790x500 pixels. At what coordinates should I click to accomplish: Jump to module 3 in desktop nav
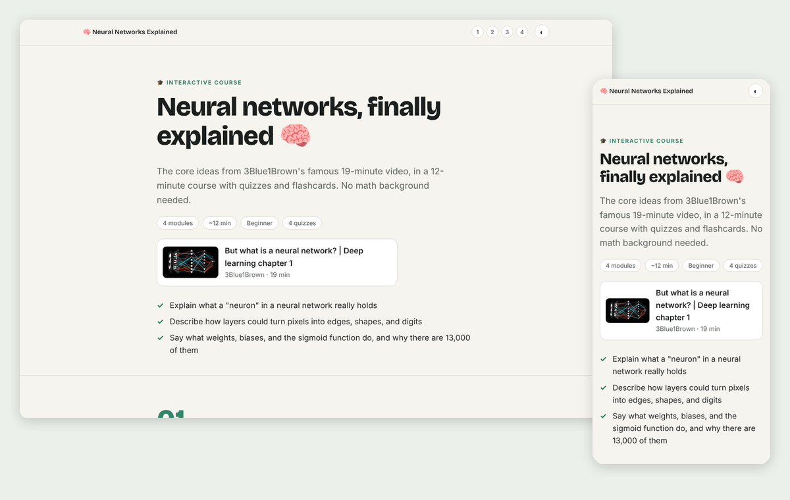(507, 32)
